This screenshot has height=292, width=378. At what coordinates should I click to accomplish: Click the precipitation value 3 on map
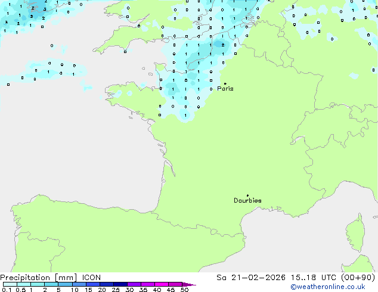coord(45,10)
